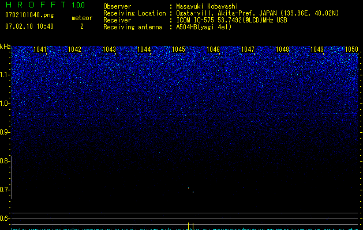Click the 1048 time axis label

pyautogui.click(x=282, y=49)
